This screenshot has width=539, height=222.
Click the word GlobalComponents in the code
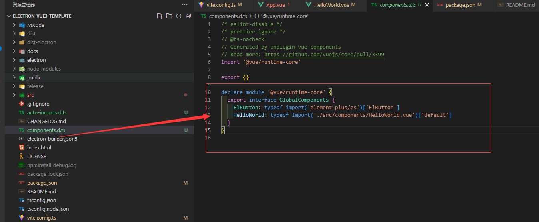point(304,100)
